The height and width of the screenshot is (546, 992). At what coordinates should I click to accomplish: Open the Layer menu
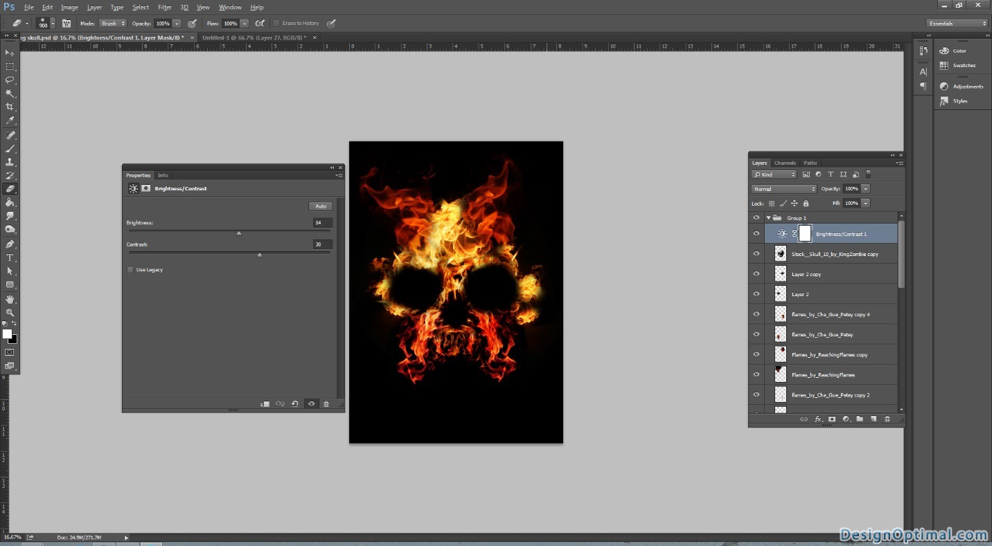click(94, 8)
